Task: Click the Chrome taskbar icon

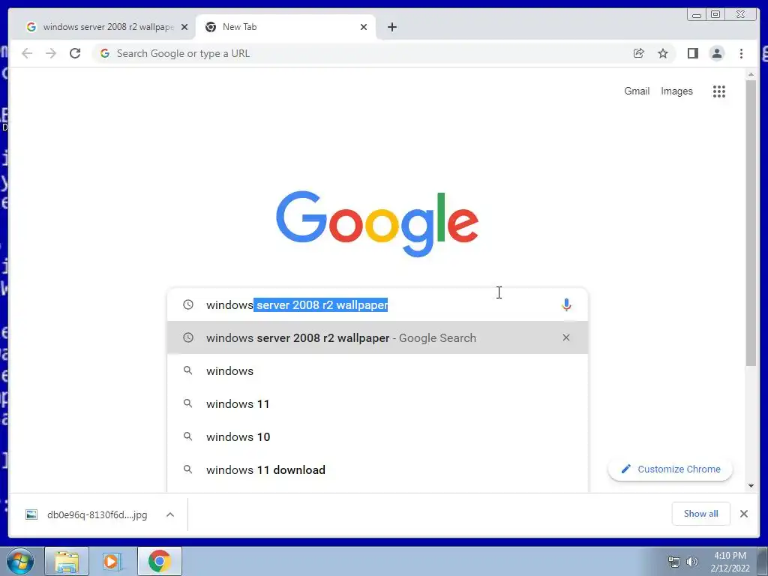Action: (159, 561)
